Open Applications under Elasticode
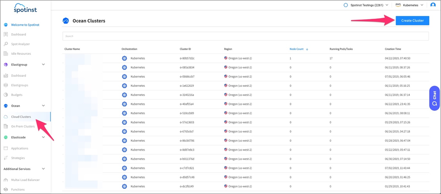This screenshot has height=194, width=441. click(x=19, y=148)
